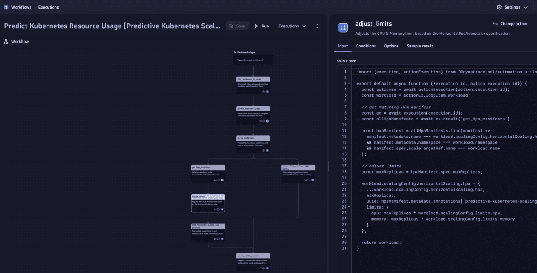Collapse the function fold arrow at line 3
The height and width of the screenshot is (273, 537).
click(348, 83)
